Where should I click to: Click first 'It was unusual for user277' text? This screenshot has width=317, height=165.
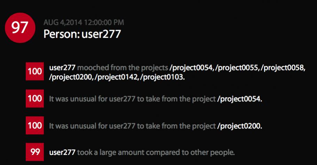pos(92,99)
